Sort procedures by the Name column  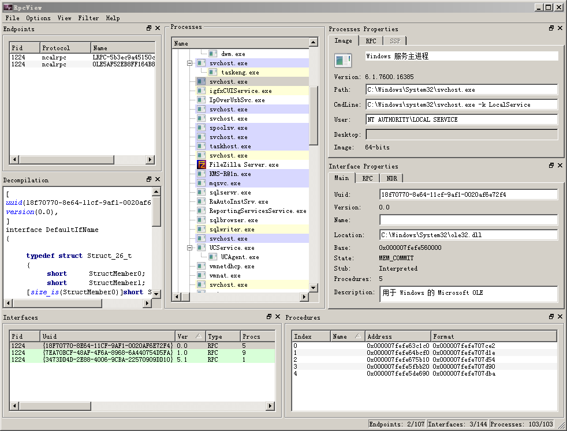pyautogui.click(x=347, y=336)
